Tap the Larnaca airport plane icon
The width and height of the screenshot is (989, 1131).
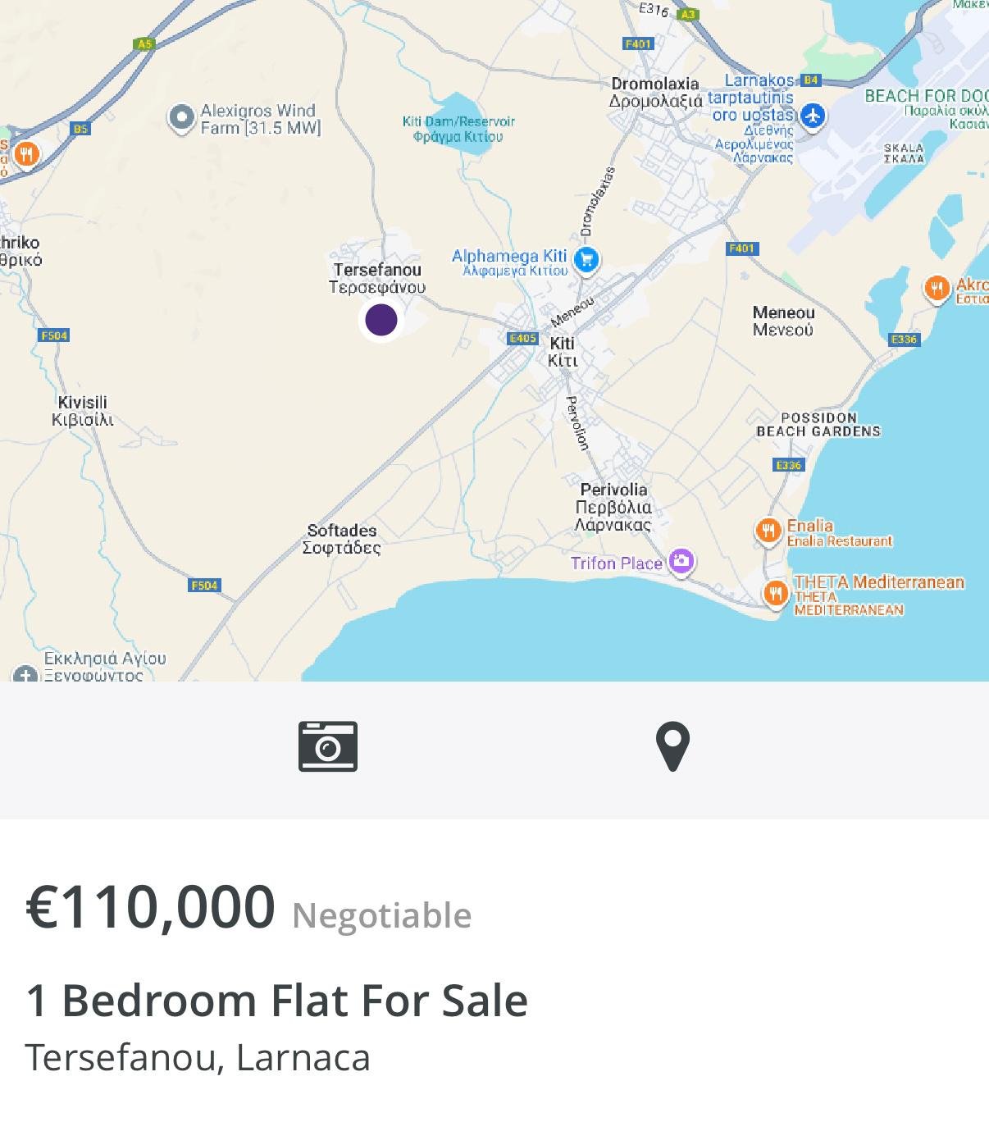pyautogui.click(x=813, y=116)
